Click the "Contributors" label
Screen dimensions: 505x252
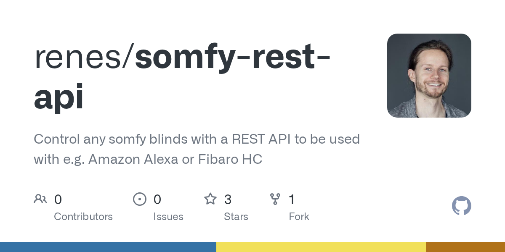point(83,217)
